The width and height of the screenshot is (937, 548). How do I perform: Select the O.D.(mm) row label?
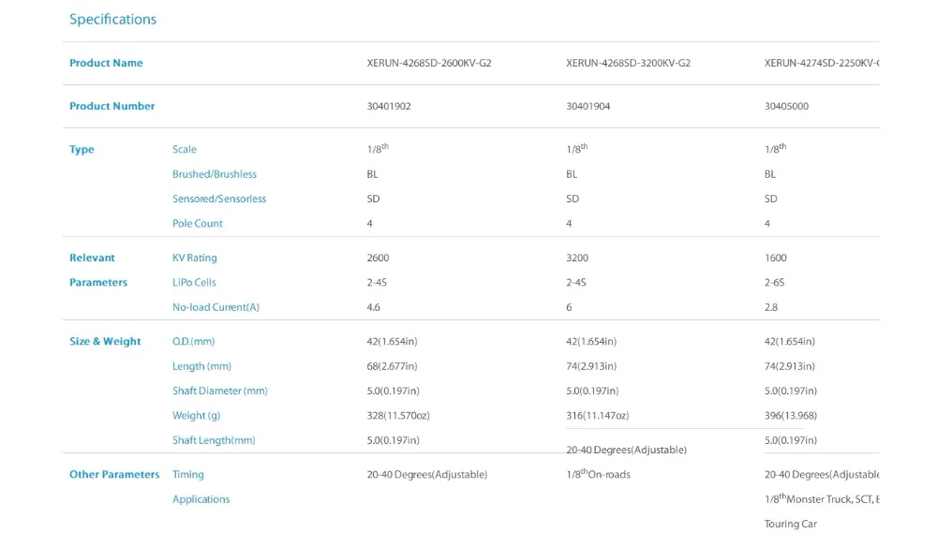[x=194, y=341]
